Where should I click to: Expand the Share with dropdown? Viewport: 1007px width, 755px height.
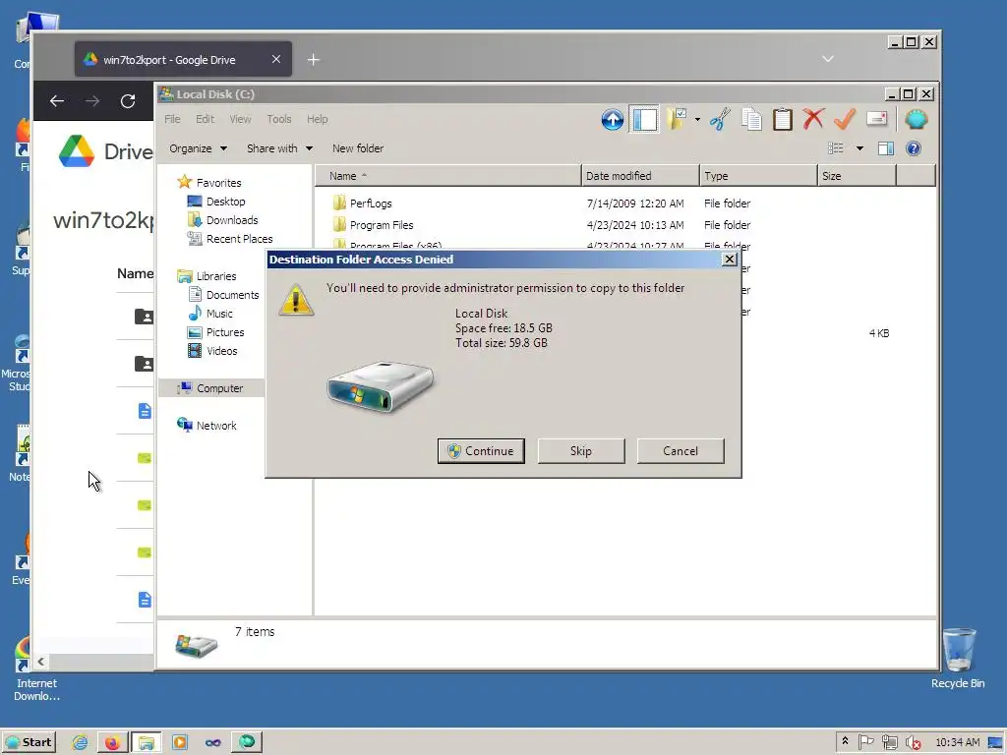[x=279, y=148]
